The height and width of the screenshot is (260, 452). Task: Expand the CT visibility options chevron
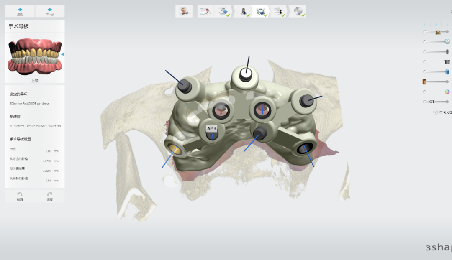pyautogui.click(x=436, y=112)
